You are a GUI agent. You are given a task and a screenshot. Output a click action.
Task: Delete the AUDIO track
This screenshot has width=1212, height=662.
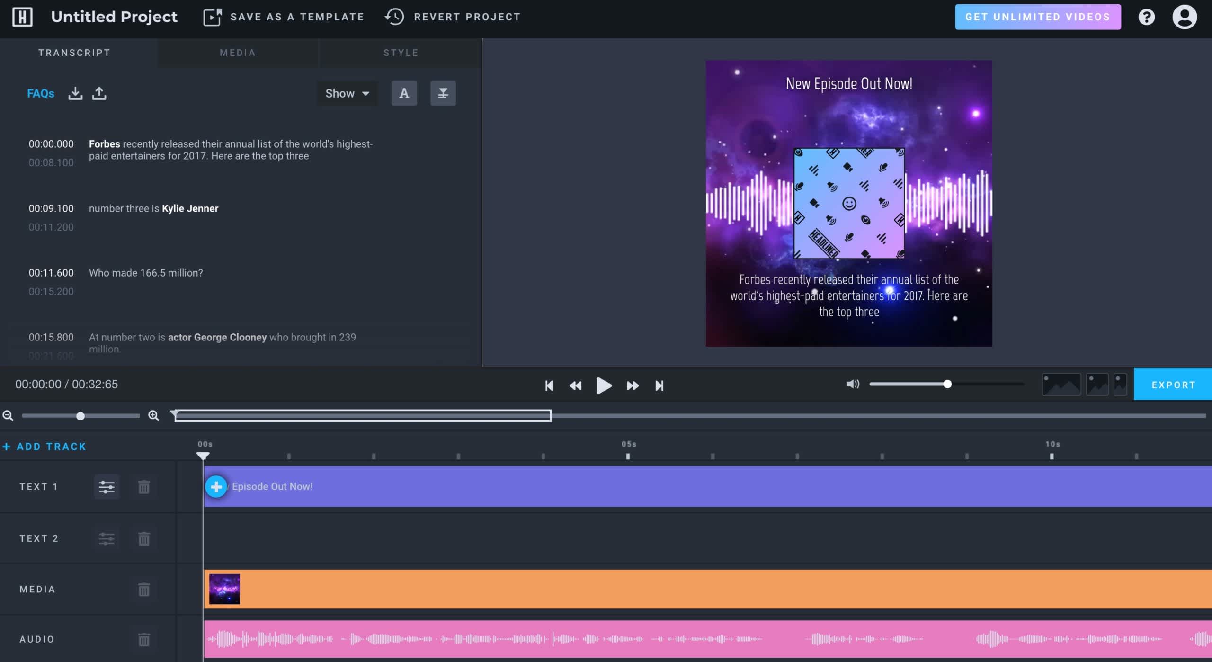(x=144, y=638)
